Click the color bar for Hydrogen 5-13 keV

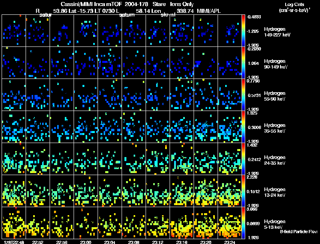(x=243, y=223)
